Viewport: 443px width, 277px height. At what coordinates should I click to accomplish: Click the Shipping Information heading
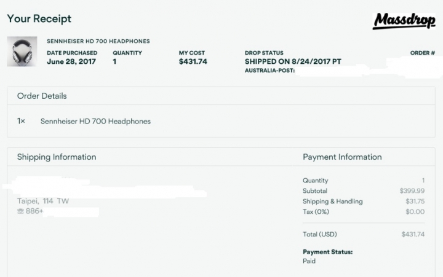pyautogui.click(x=57, y=157)
